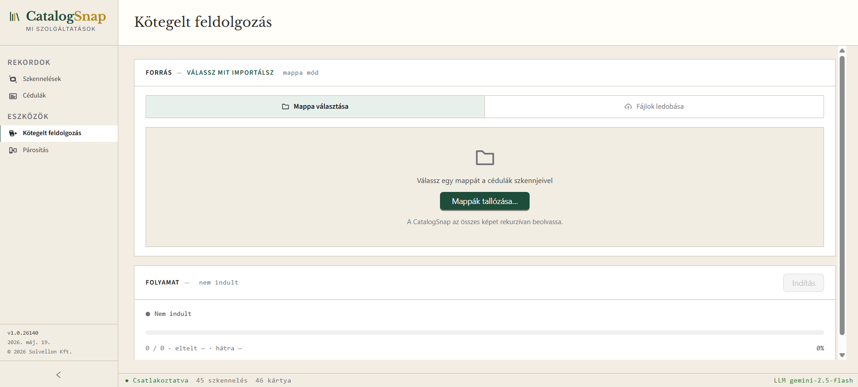The image size is (858, 387).
Task: Click version v1.0.26140 text
Action: click(x=23, y=333)
